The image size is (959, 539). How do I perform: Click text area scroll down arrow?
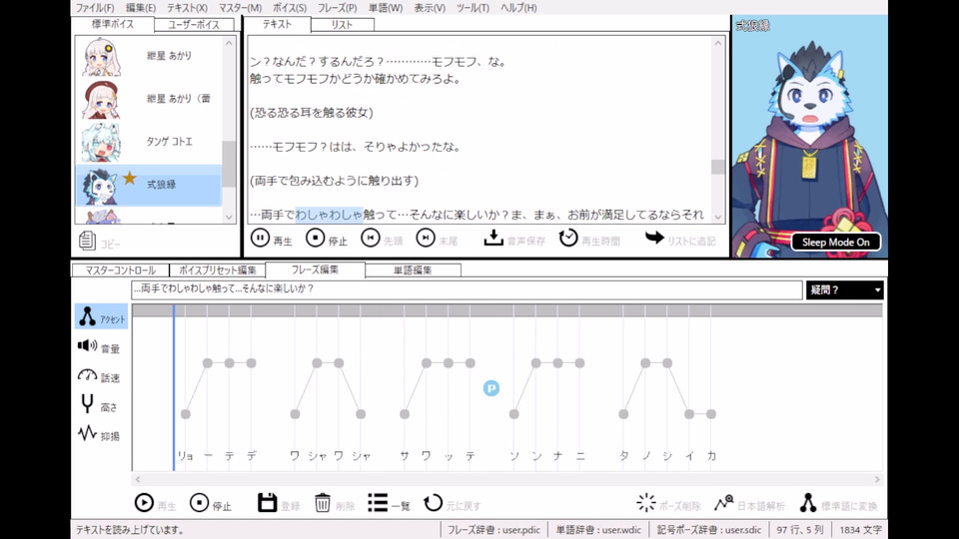(718, 217)
